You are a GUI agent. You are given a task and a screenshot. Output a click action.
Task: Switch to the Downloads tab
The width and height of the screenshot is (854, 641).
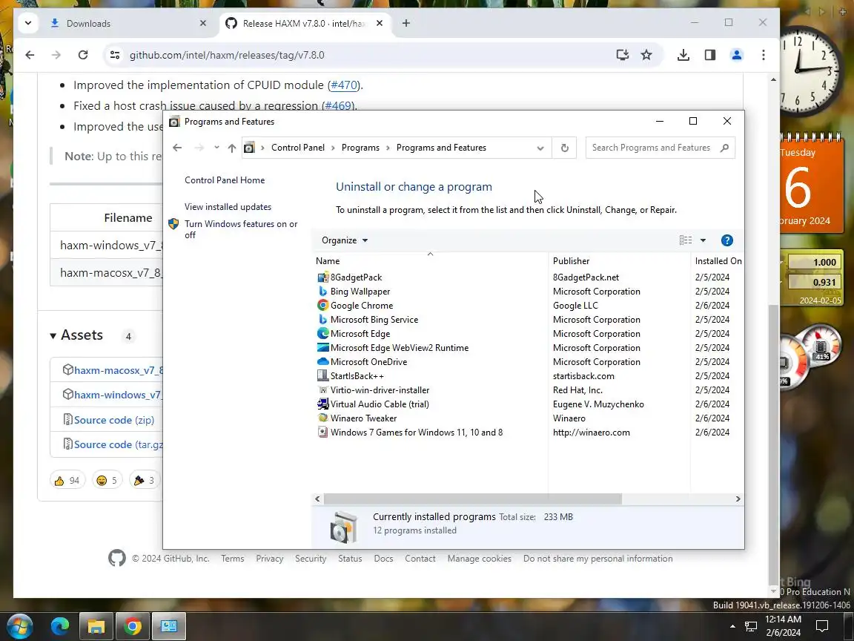128,24
